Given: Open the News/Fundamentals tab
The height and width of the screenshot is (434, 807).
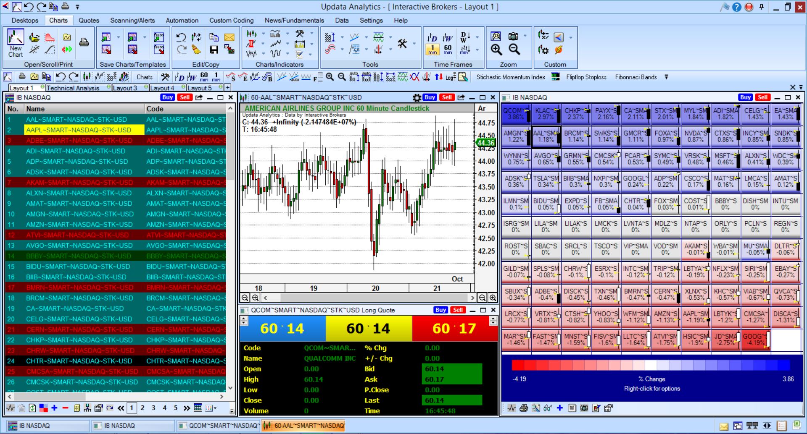Looking at the screenshot, I should pyautogui.click(x=294, y=20).
